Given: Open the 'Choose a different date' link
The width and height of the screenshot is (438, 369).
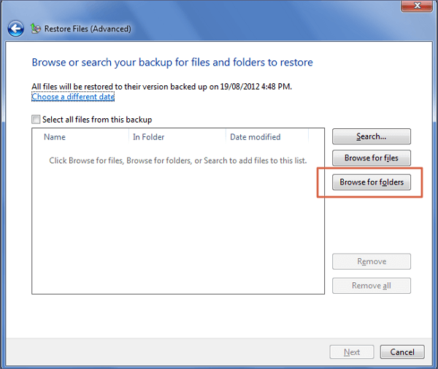Looking at the screenshot, I should [x=73, y=96].
